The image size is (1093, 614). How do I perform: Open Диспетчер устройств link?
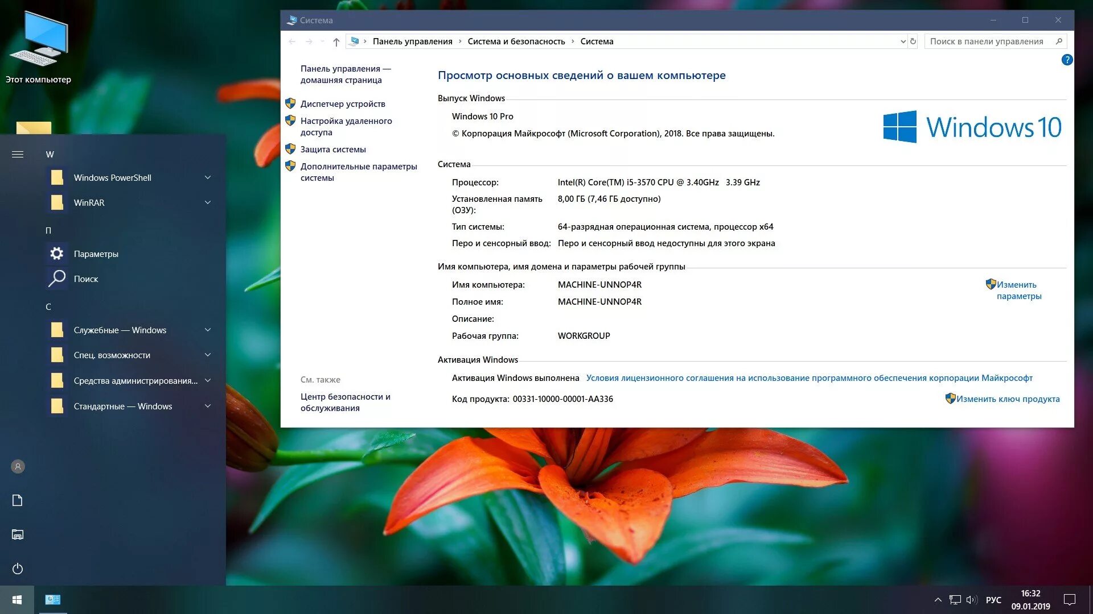click(x=343, y=104)
